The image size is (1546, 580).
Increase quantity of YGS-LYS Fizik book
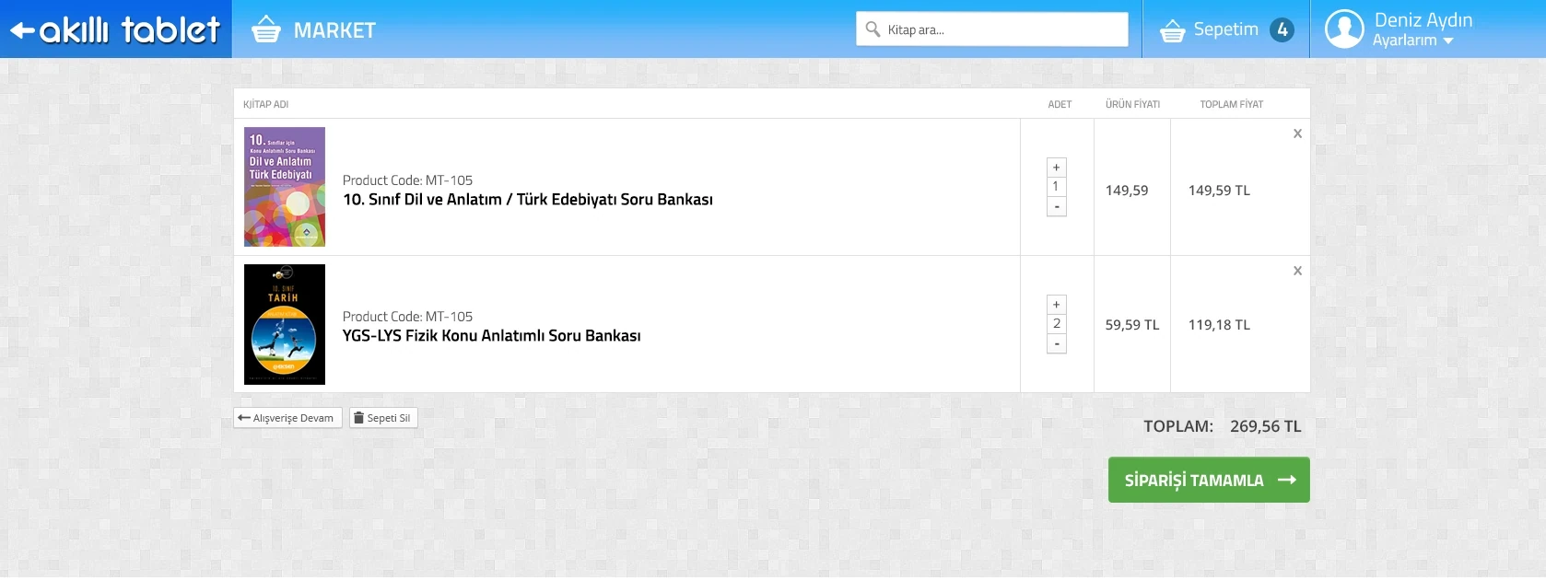(1057, 305)
